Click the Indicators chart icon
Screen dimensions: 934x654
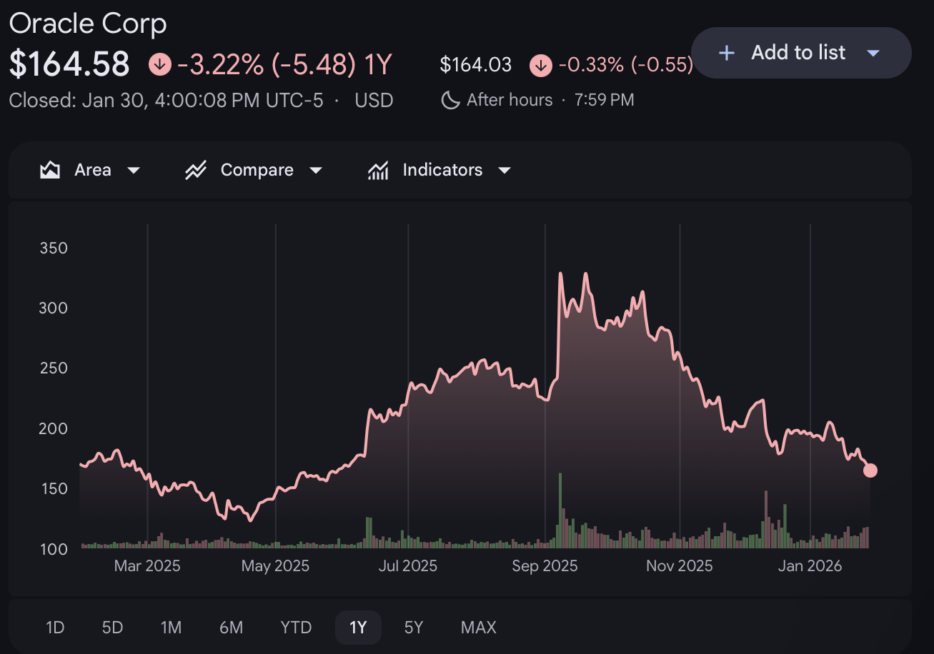[378, 170]
